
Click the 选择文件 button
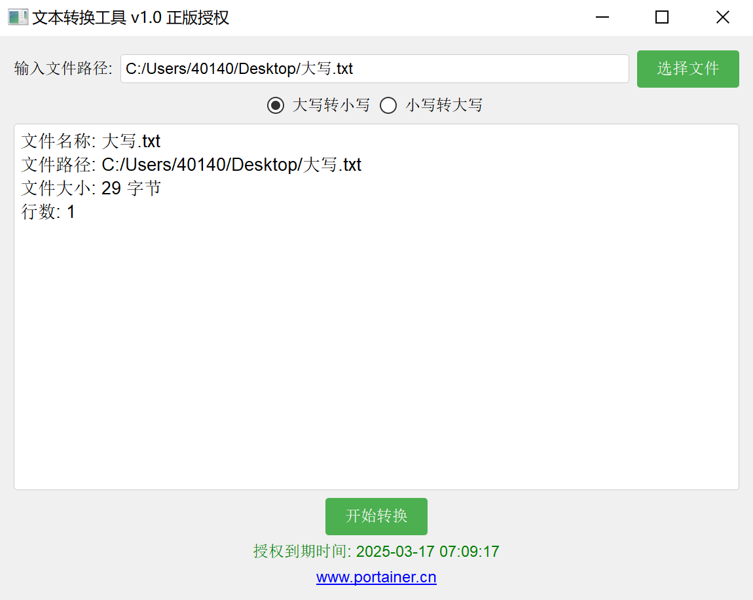[688, 69]
